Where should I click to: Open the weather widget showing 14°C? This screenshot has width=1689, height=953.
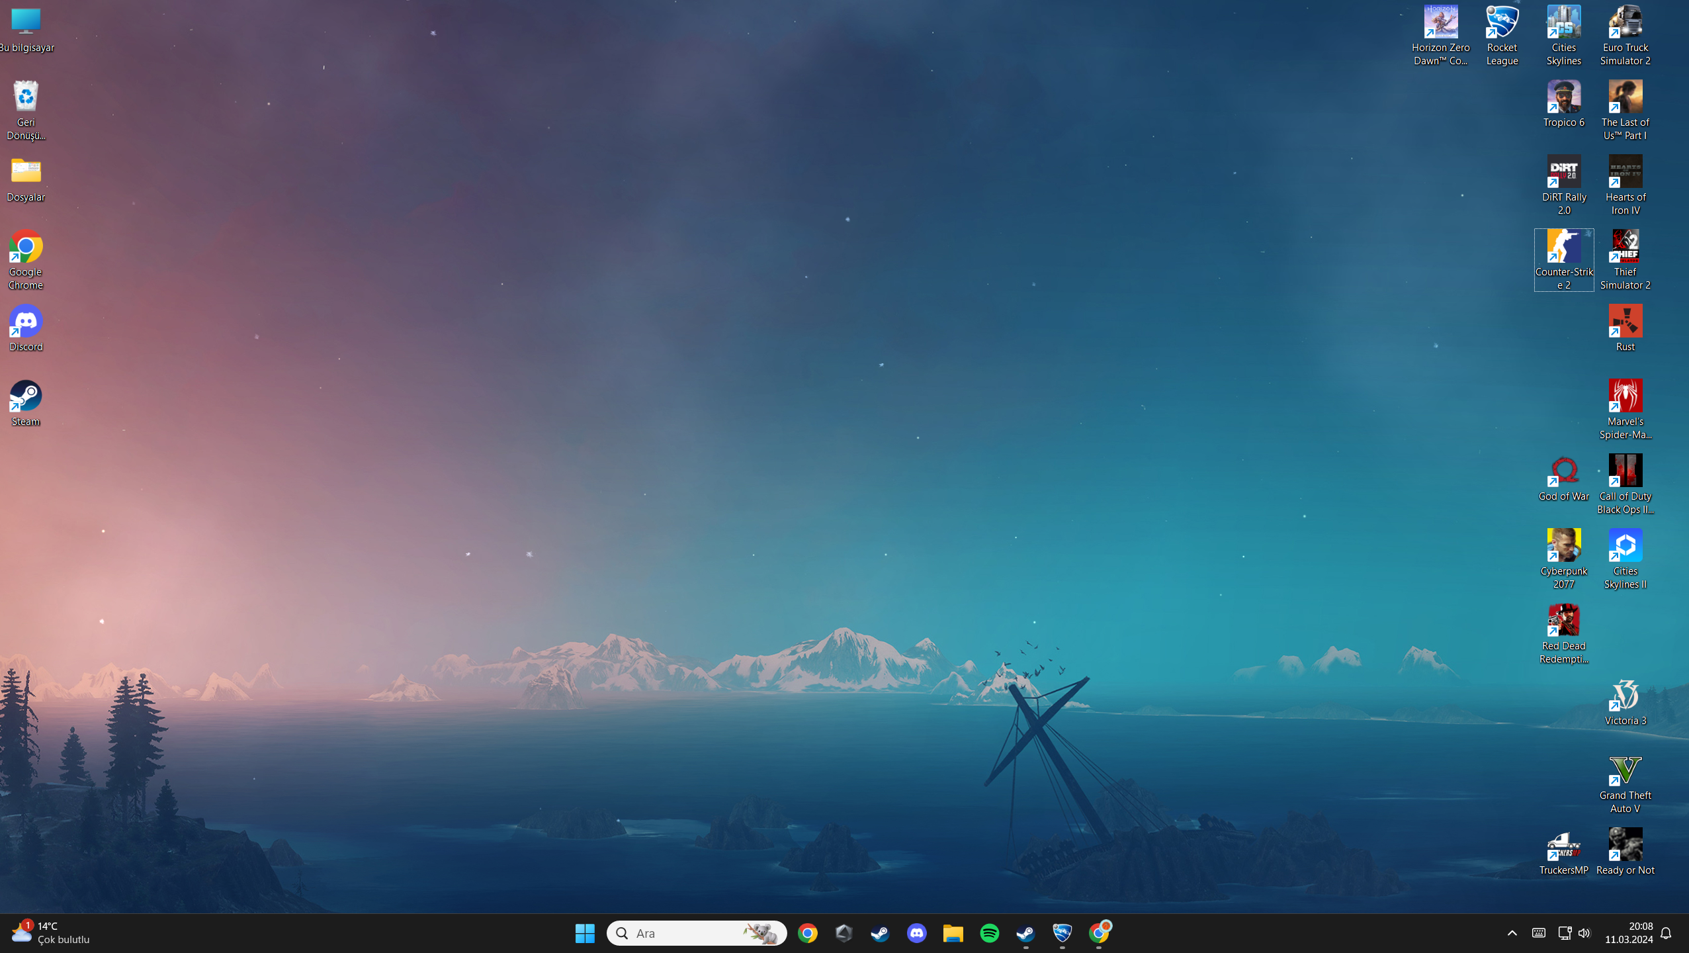tap(50, 933)
